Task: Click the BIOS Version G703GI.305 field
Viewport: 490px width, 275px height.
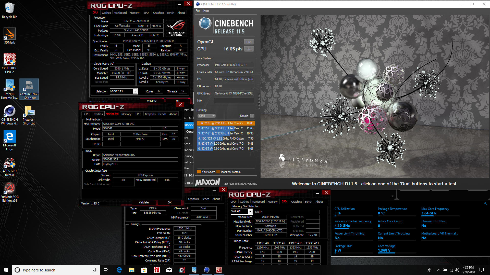Action: click(140, 160)
